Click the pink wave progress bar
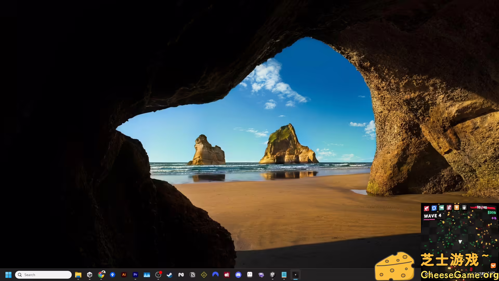499x281 pixels. 429,220
